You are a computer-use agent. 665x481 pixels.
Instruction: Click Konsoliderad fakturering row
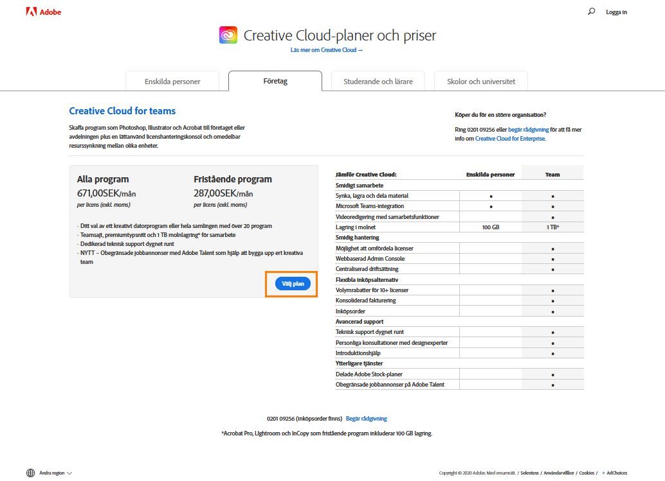[x=459, y=301]
